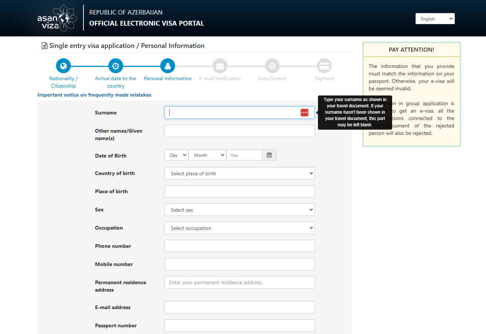
Task: Select the Personal Information step label
Action: [x=168, y=78]
